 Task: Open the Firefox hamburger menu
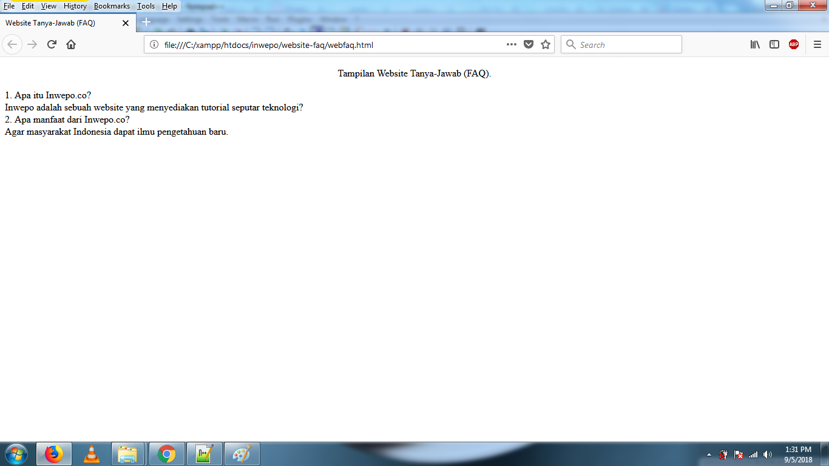(x=817, y=44)
